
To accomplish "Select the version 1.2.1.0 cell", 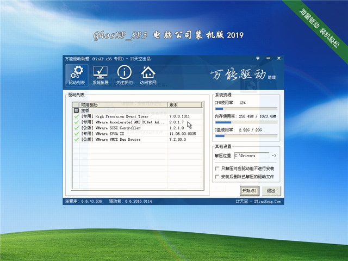I will (177, 128).
